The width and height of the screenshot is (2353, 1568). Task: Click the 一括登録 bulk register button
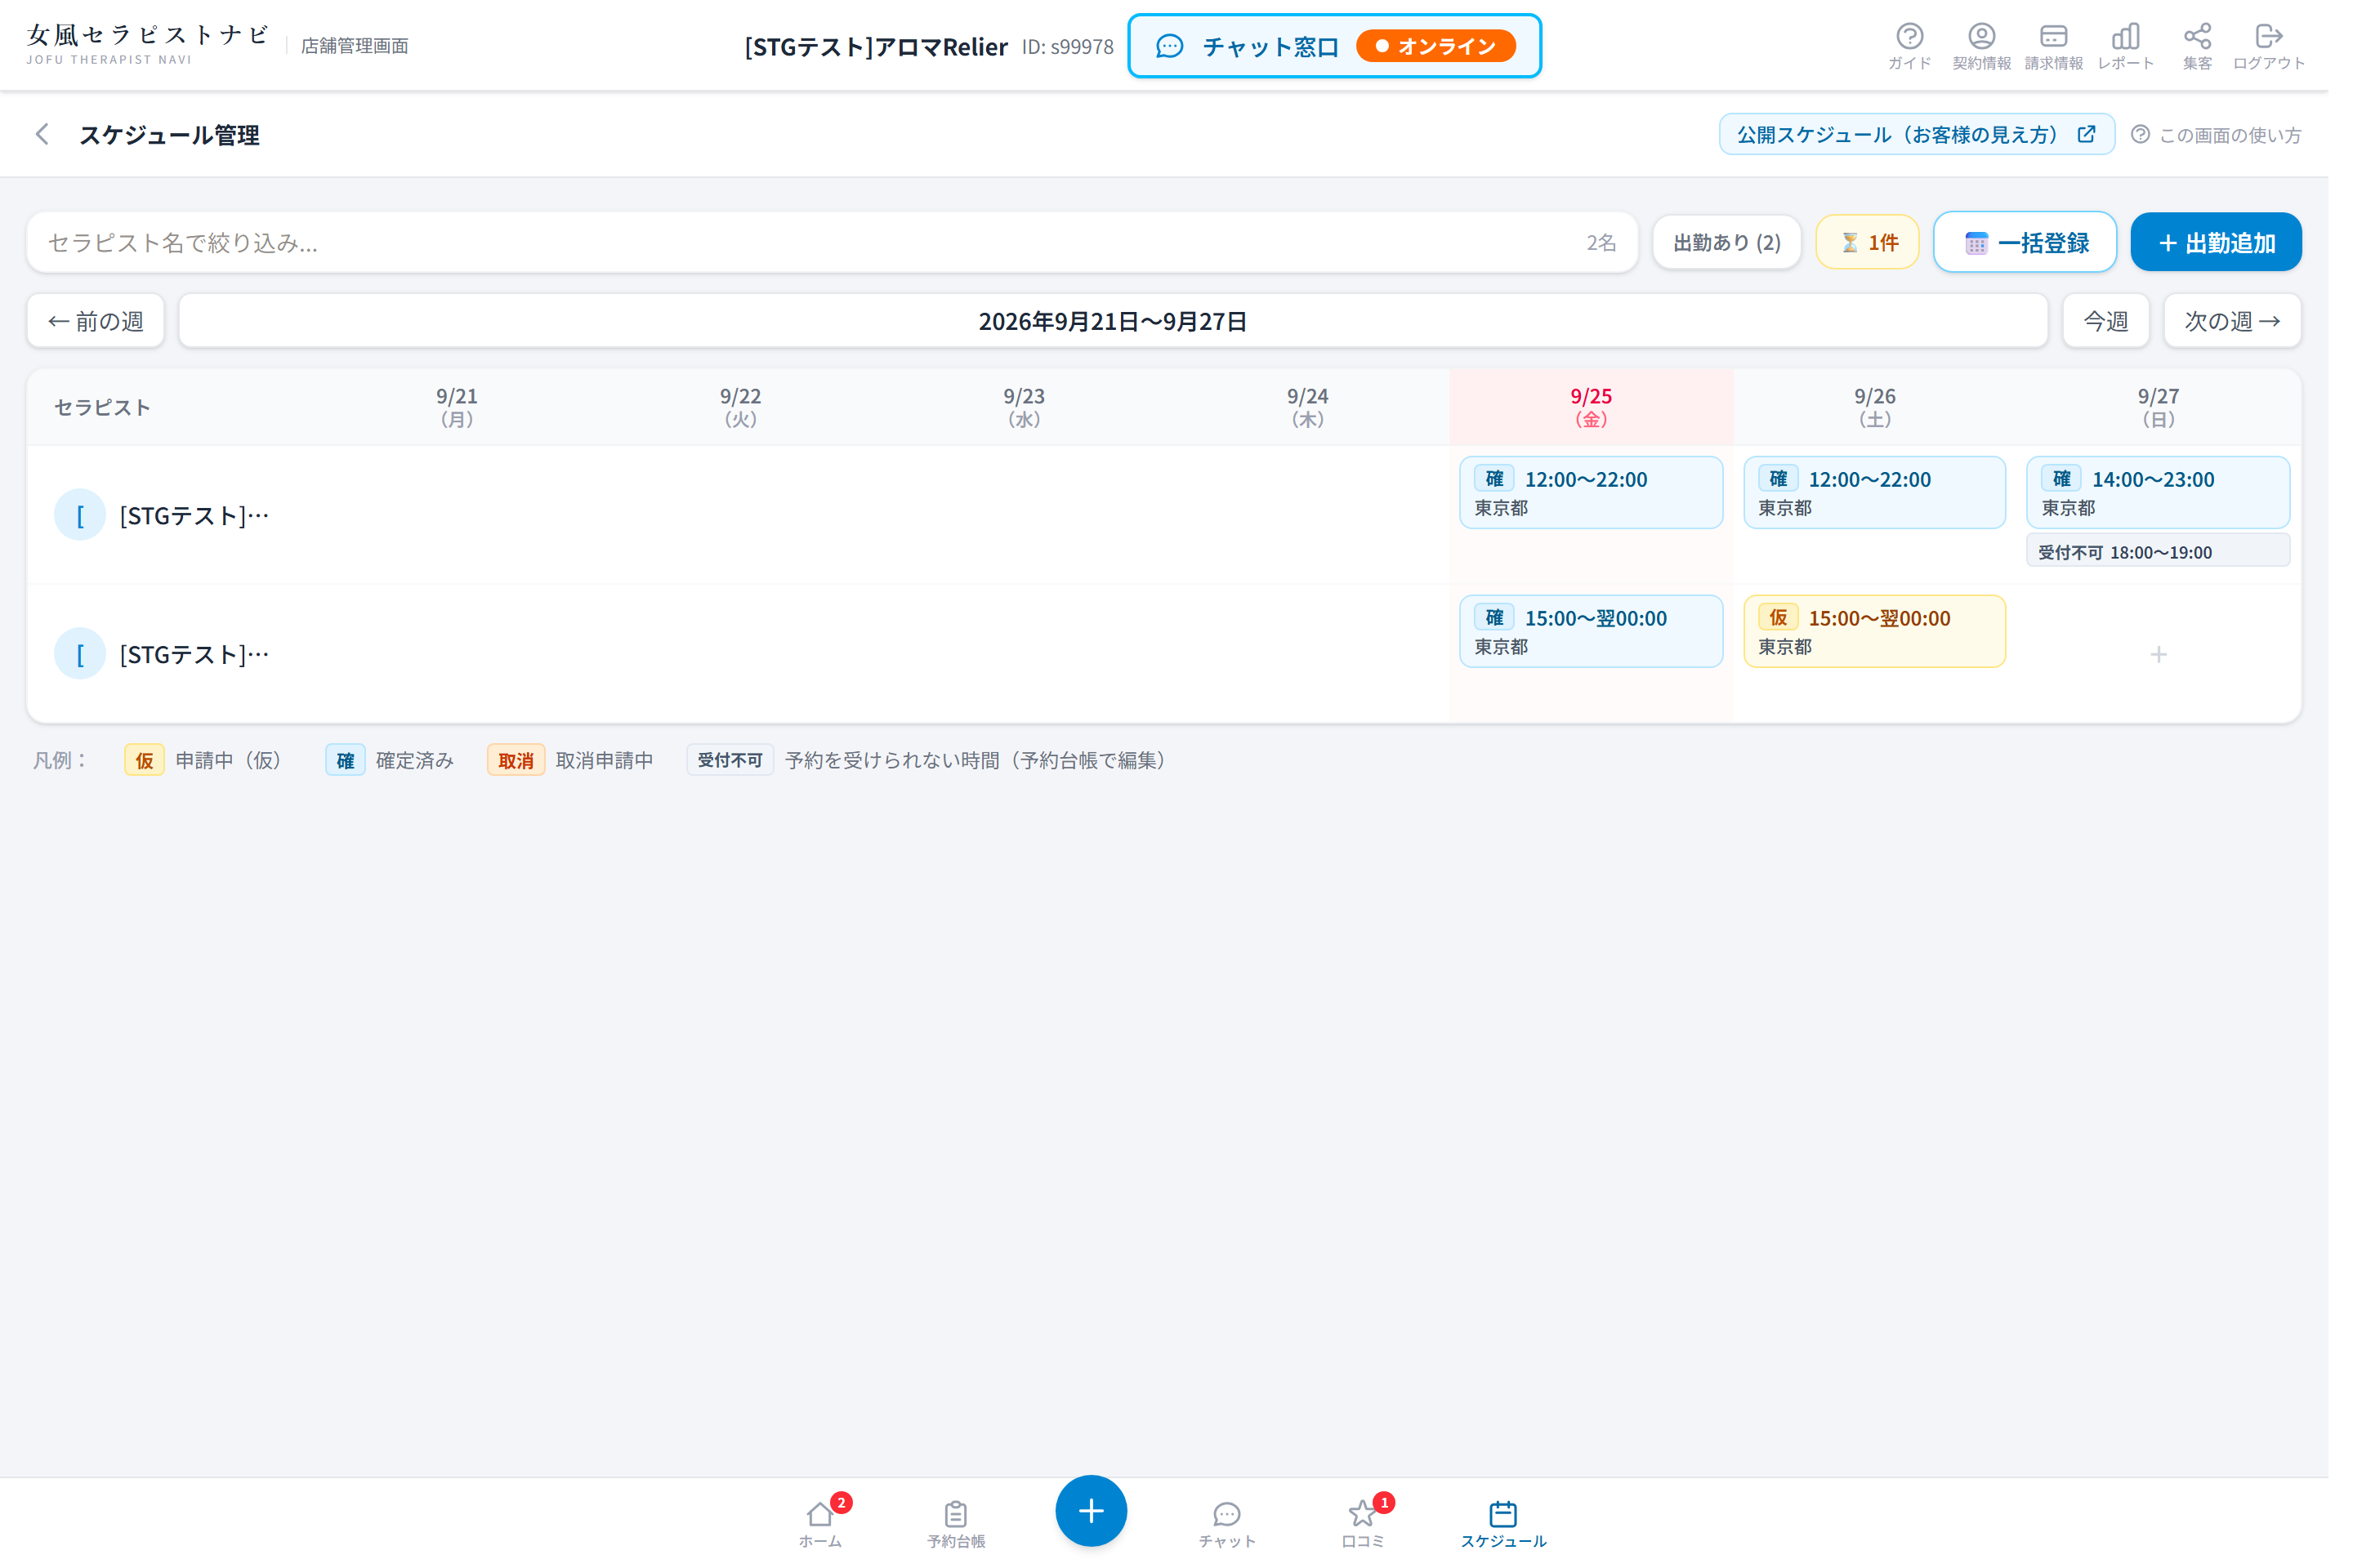2046,244
